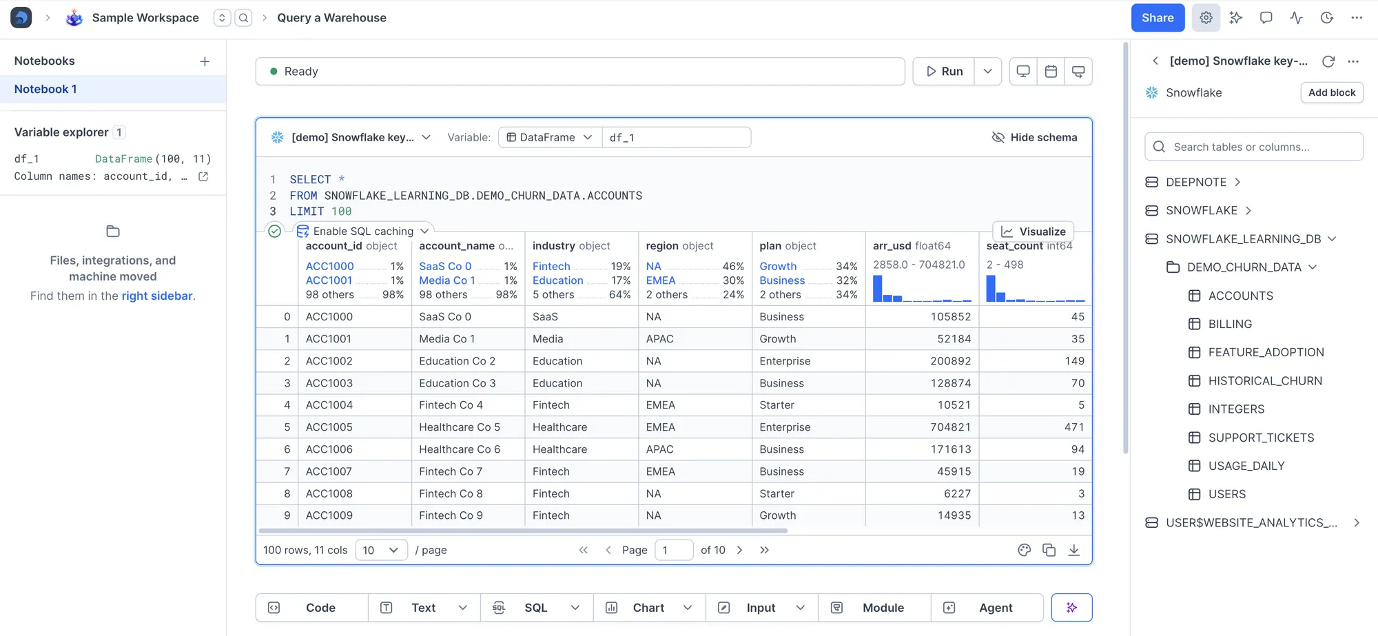Click the arr_usd histogram distribution chart

click(x=922, y=288)
